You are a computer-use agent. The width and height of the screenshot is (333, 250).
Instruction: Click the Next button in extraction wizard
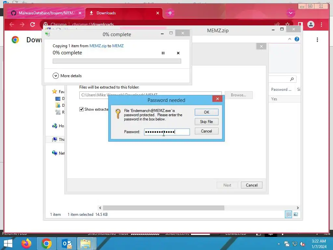(x=227, y=185)
